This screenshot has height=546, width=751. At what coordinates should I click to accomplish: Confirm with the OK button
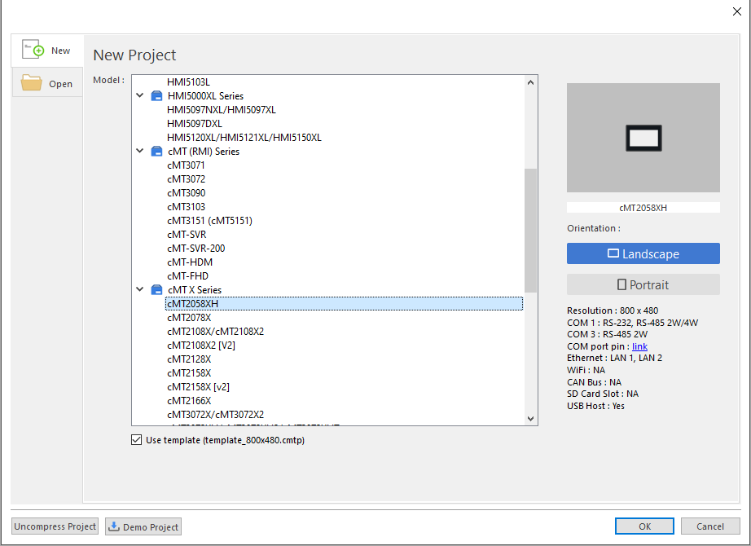click(644, 526)
